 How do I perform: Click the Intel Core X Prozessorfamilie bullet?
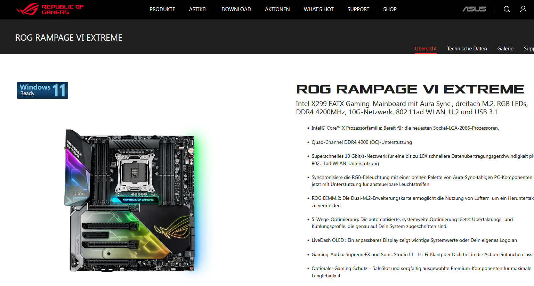(405, 128)
